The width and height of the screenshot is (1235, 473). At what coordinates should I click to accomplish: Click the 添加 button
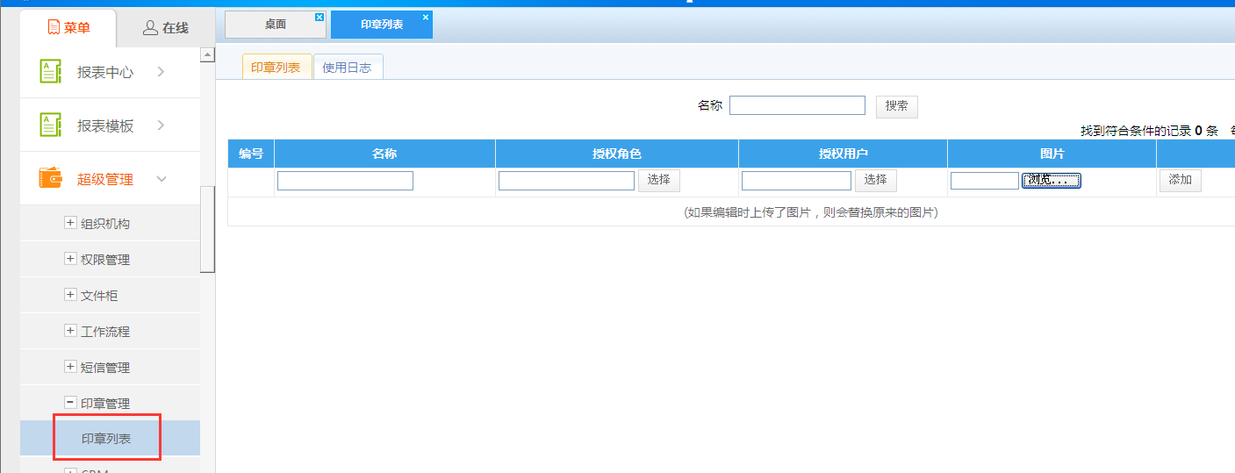1181,180
